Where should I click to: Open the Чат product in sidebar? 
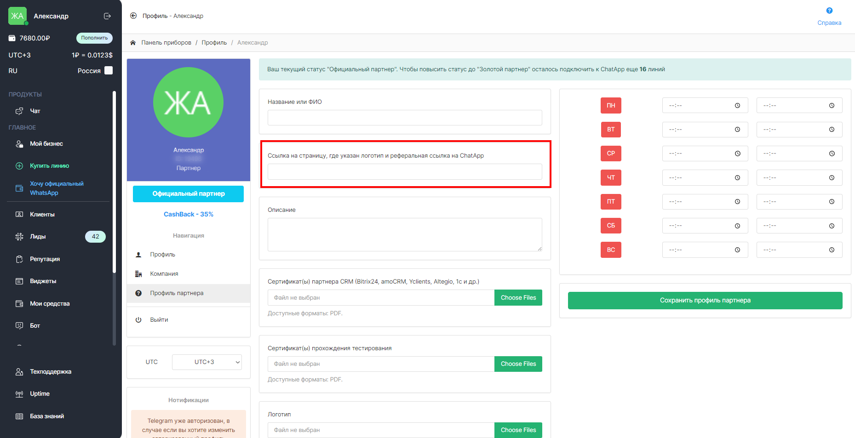tap(35, 111)
